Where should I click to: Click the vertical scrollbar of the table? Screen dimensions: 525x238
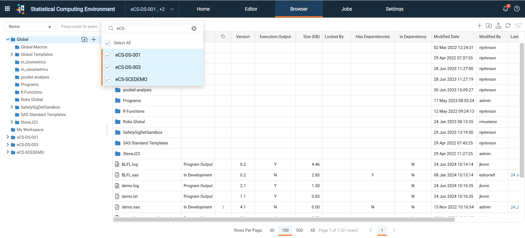[x=522, y=110]
